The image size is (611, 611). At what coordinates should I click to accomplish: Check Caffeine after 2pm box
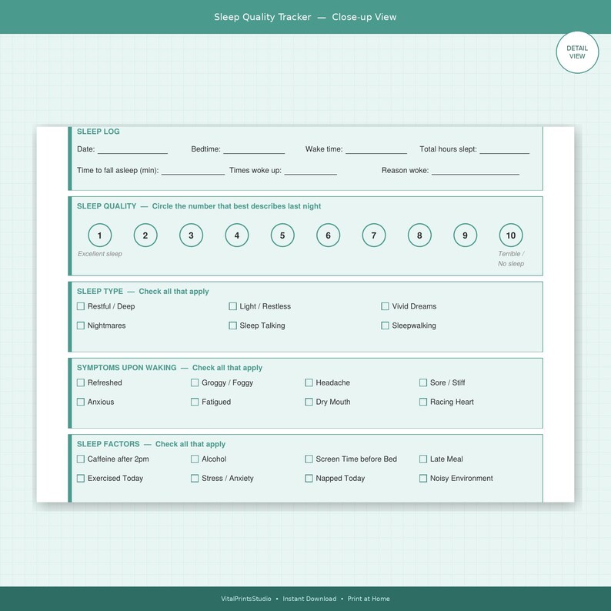pos(81,459)
